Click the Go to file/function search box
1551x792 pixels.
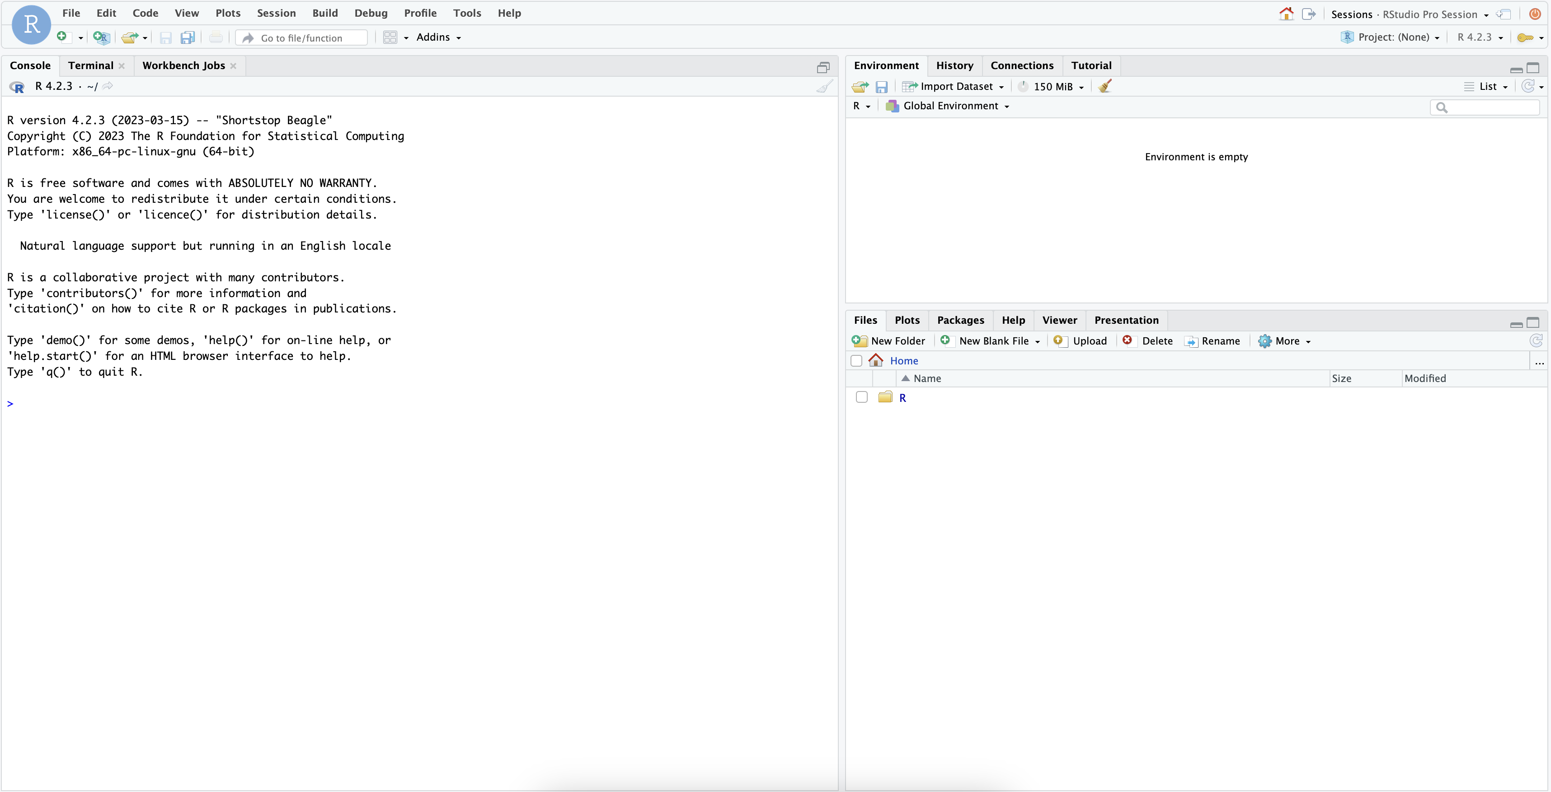[x=301, y=37]
